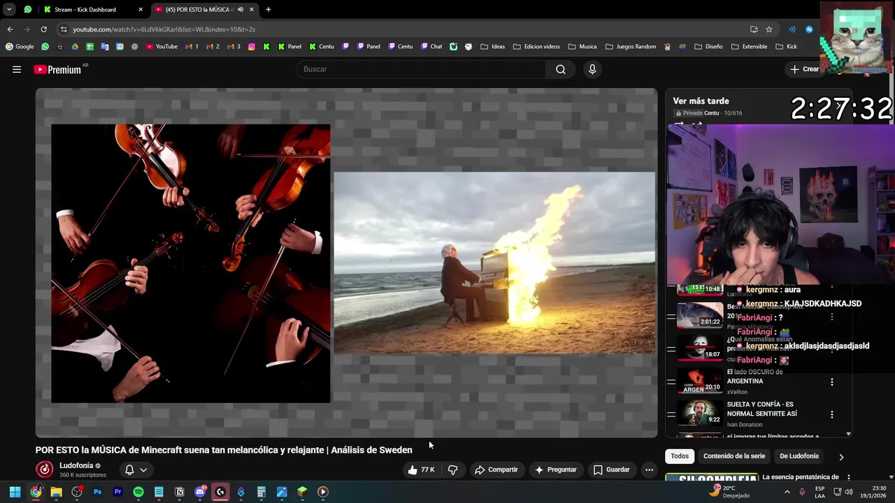Select the De Ludofonía chip
895x503 pixels.
(x=799, y=456)
